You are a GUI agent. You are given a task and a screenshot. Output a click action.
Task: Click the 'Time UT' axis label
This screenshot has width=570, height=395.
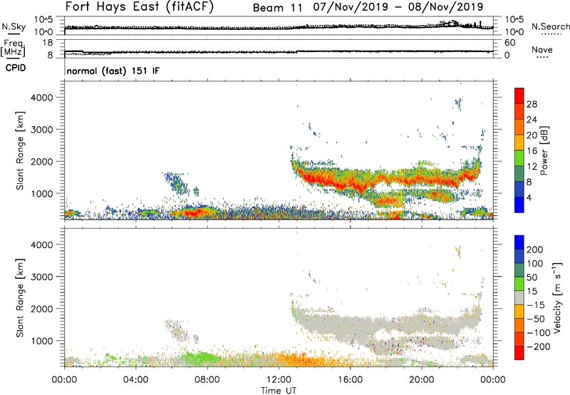point(279,391)
